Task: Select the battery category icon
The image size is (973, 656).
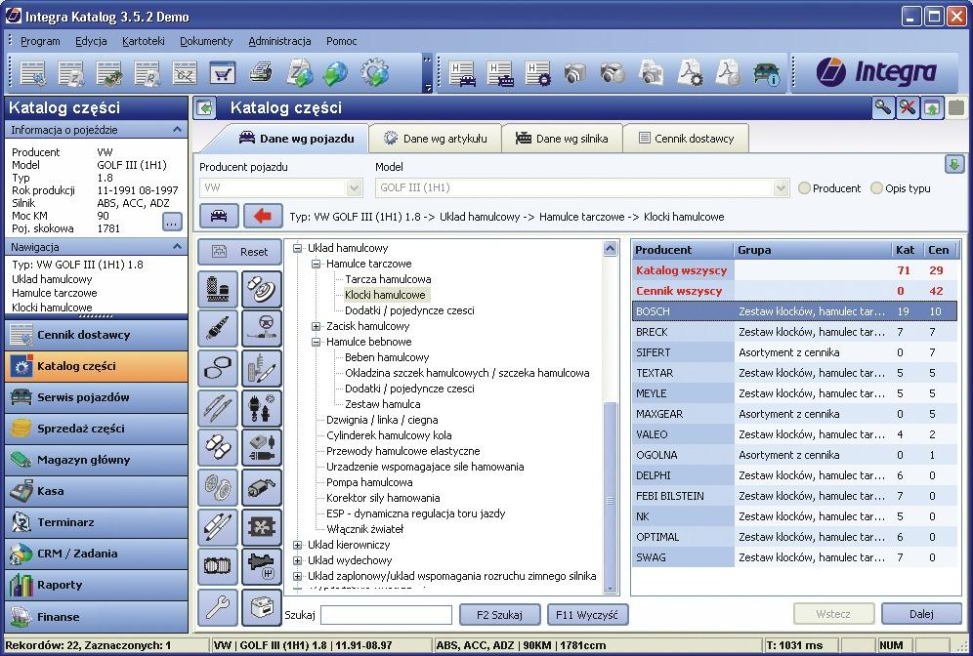Action: pyautogui.click(x=261, y=607)
